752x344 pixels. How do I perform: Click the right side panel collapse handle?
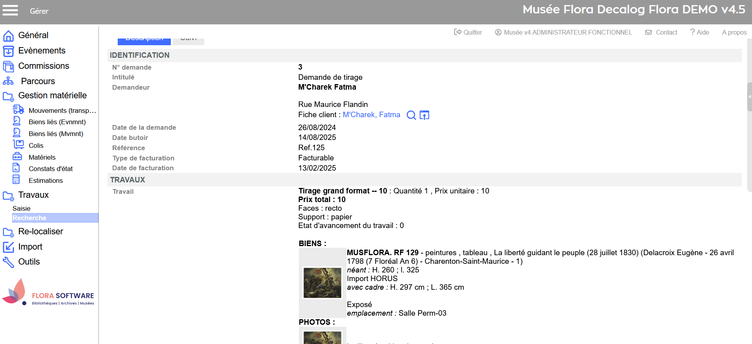click(749, 97)
